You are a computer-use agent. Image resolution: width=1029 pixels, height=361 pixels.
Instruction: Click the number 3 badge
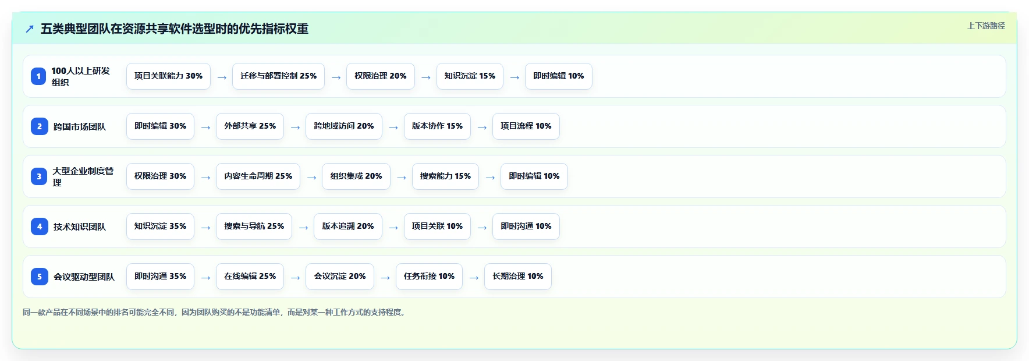[x=39, y=176]
